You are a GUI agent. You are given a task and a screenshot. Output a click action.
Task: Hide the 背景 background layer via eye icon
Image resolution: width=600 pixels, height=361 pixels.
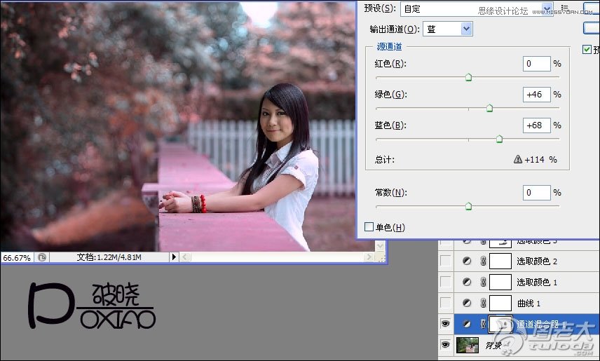(x=445, y=345)
